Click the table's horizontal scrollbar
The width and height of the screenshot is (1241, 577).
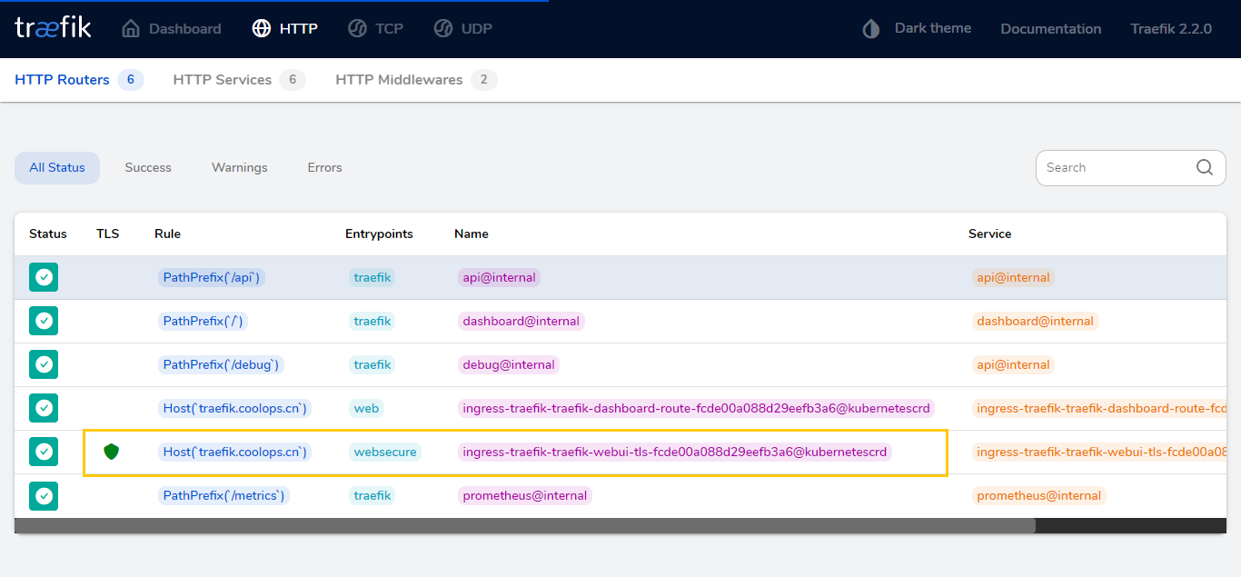point(525,526)
